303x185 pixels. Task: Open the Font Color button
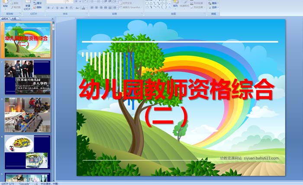click(84, 8)
